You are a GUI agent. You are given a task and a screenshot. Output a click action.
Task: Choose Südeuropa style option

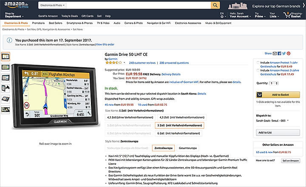pos(127,148)
